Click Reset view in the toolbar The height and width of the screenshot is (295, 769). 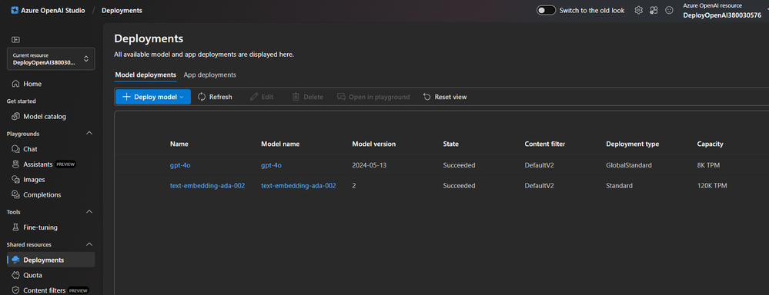445,97
